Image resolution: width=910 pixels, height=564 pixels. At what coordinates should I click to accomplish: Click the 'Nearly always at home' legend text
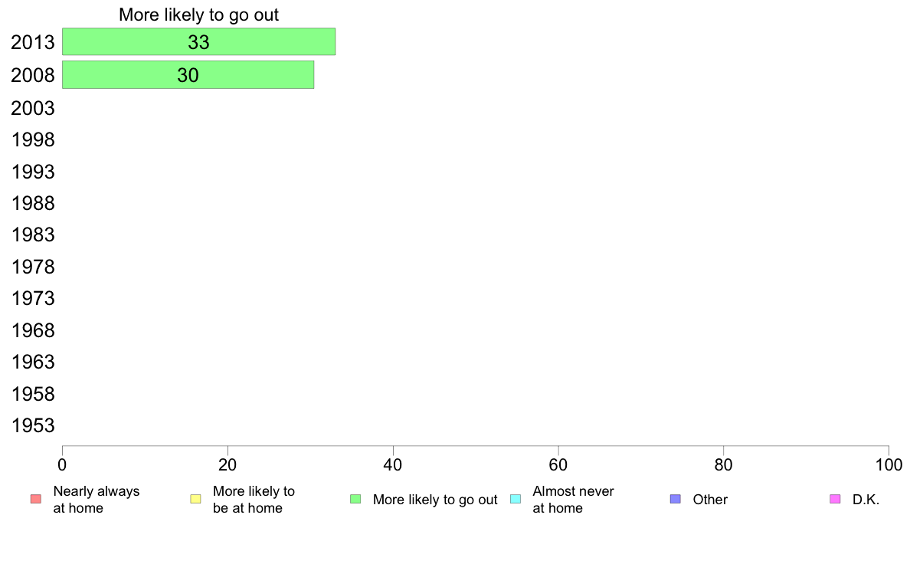pos(96,500)
